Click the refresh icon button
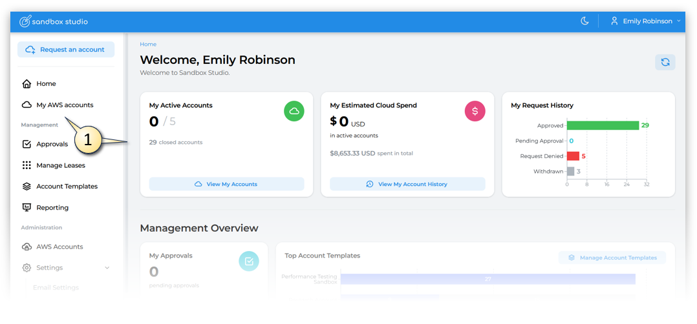The height and width of the screenshot is (324, 697). click(x=665, y=62)
